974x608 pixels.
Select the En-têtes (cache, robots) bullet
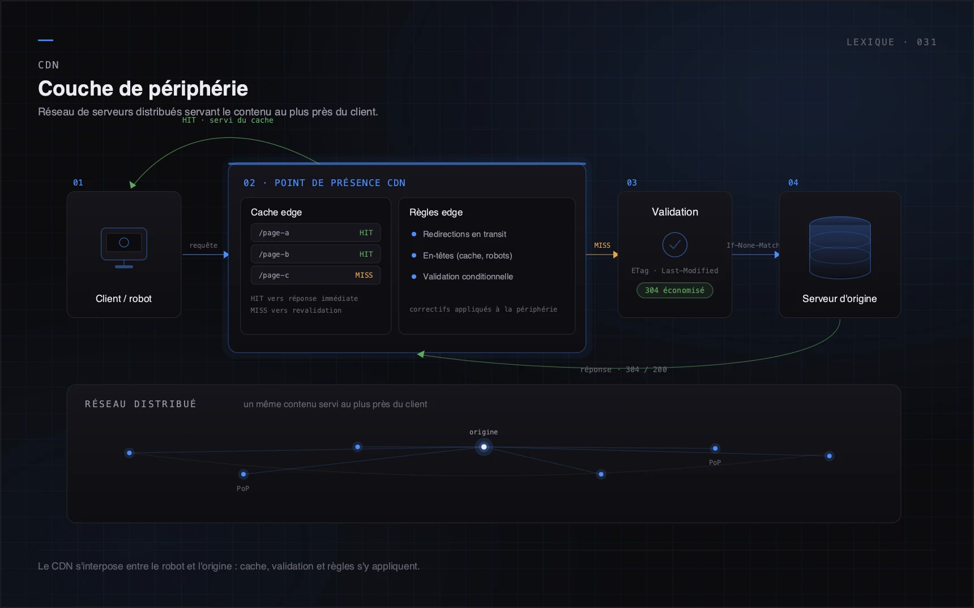click(414, 256)
